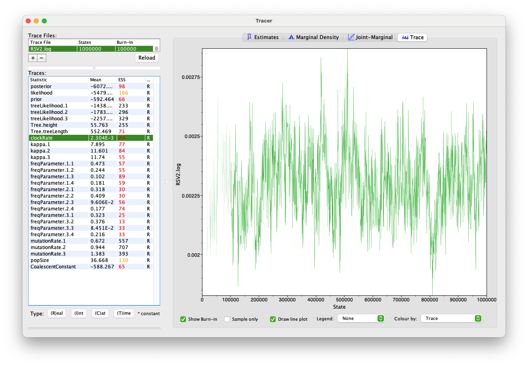
Task: Click the green window zoom button
Action: pos(44,21)
